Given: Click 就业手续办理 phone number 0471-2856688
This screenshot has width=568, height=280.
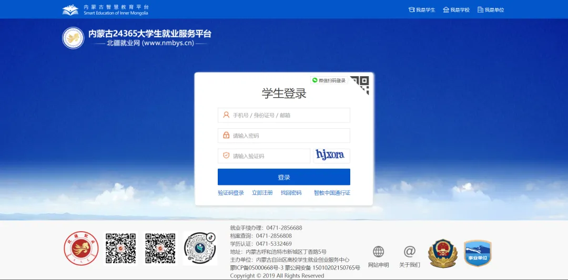Looking at the screenshot, I should (x=284, y=228).
